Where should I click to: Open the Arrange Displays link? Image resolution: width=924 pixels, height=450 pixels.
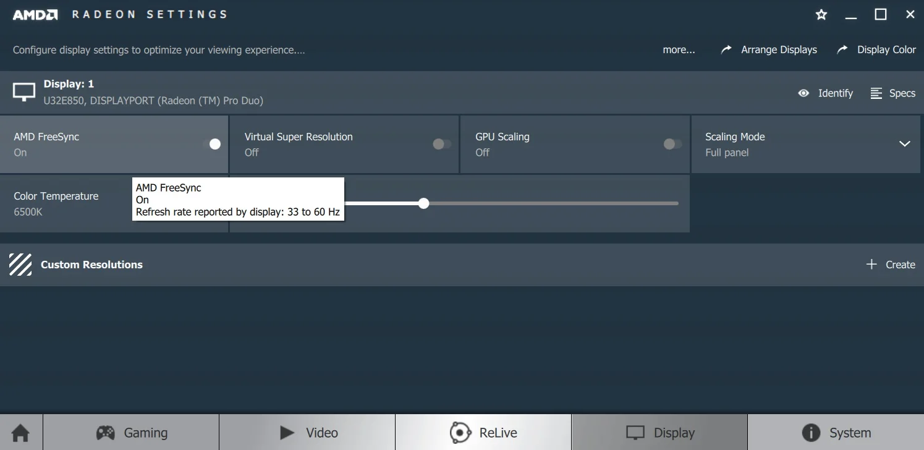(x=779, y=50)
